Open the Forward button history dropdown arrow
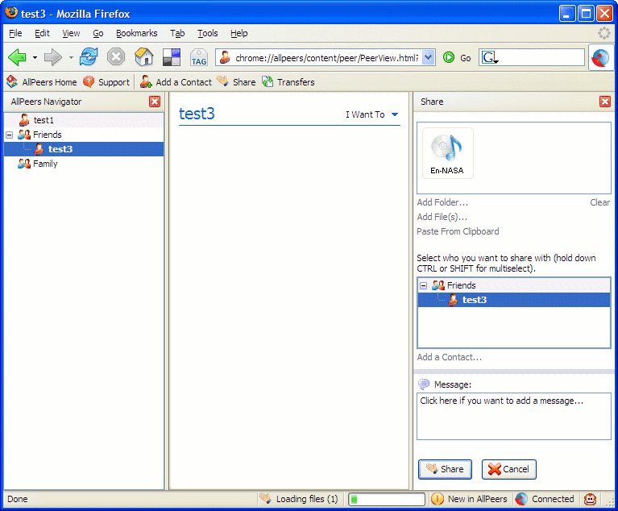618x511 pixels. (71, 57)
